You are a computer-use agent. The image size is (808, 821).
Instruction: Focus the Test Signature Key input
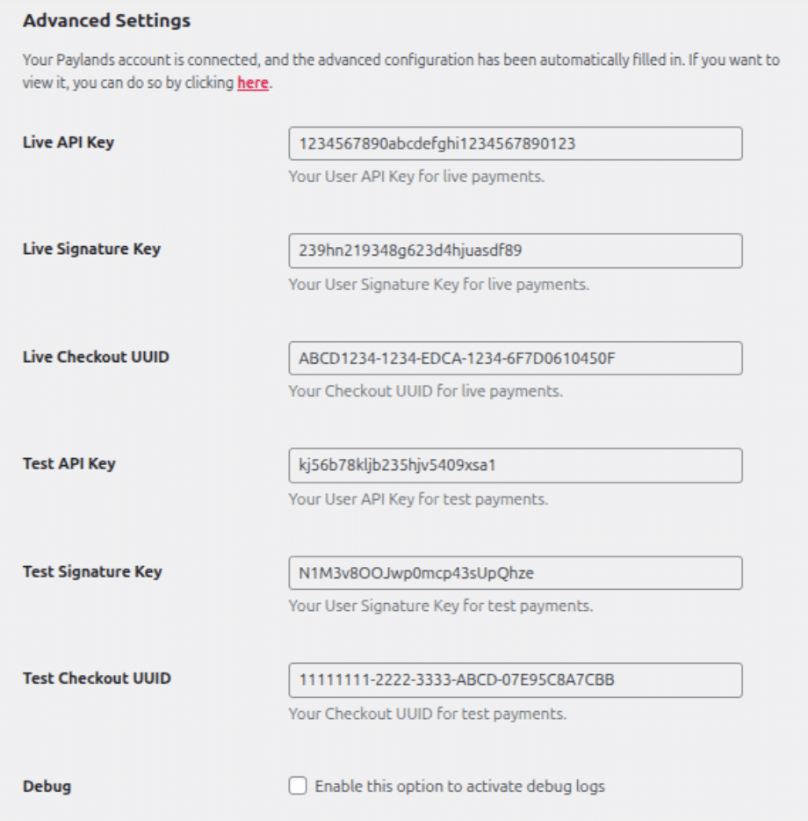pyautogui.click(x=515, y=573)
